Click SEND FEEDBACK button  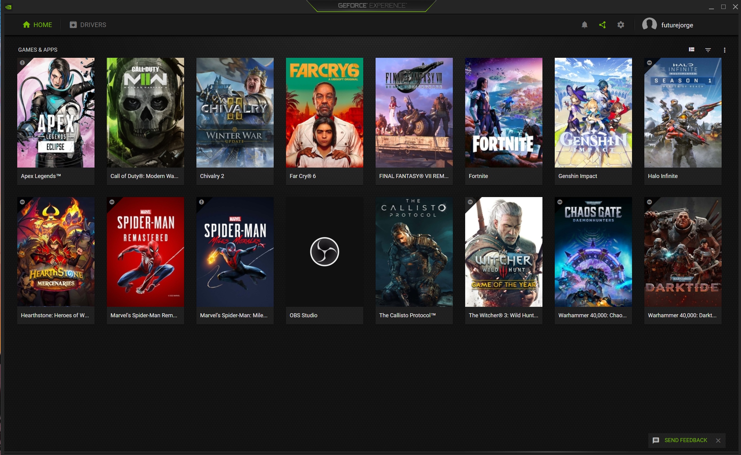pyautogui.click(x=686, y=440)
